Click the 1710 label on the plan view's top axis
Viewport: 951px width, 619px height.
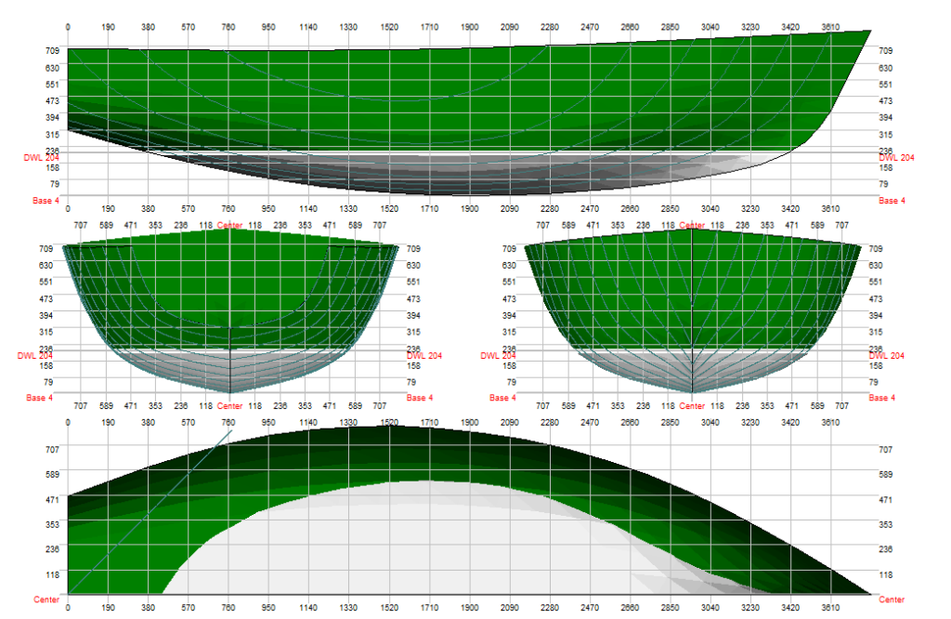(429, 423)
